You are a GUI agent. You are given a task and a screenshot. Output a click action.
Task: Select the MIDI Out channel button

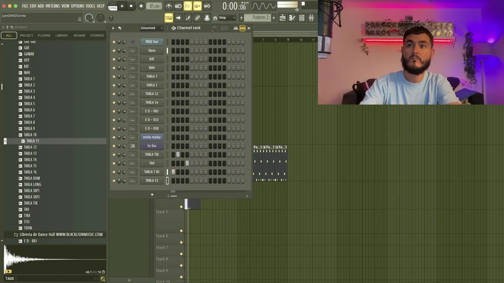[x=152, y=42]
